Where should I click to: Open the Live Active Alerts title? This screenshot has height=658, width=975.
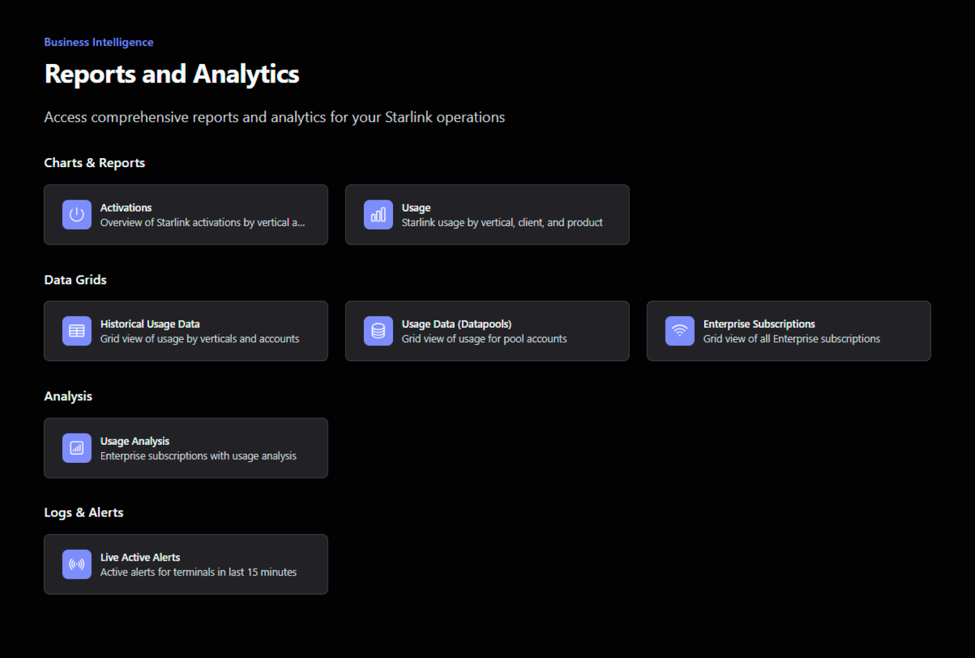(140, 557)
